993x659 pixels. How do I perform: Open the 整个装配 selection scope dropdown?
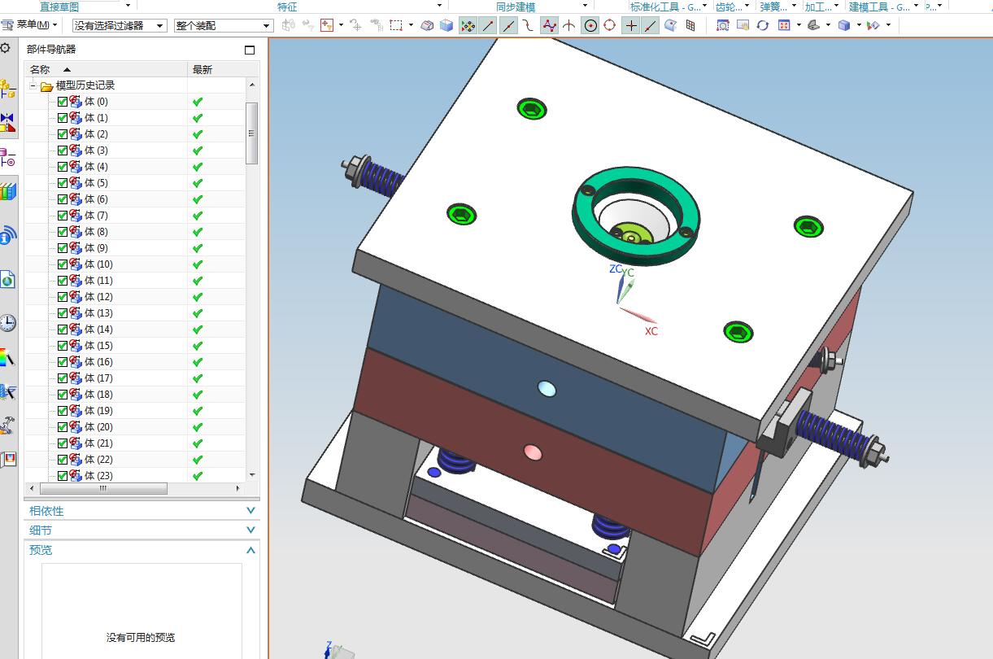[223, 26]
